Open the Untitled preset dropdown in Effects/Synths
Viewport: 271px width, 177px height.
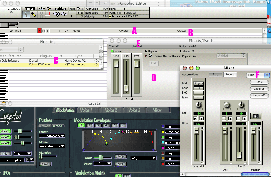point(231,56)
